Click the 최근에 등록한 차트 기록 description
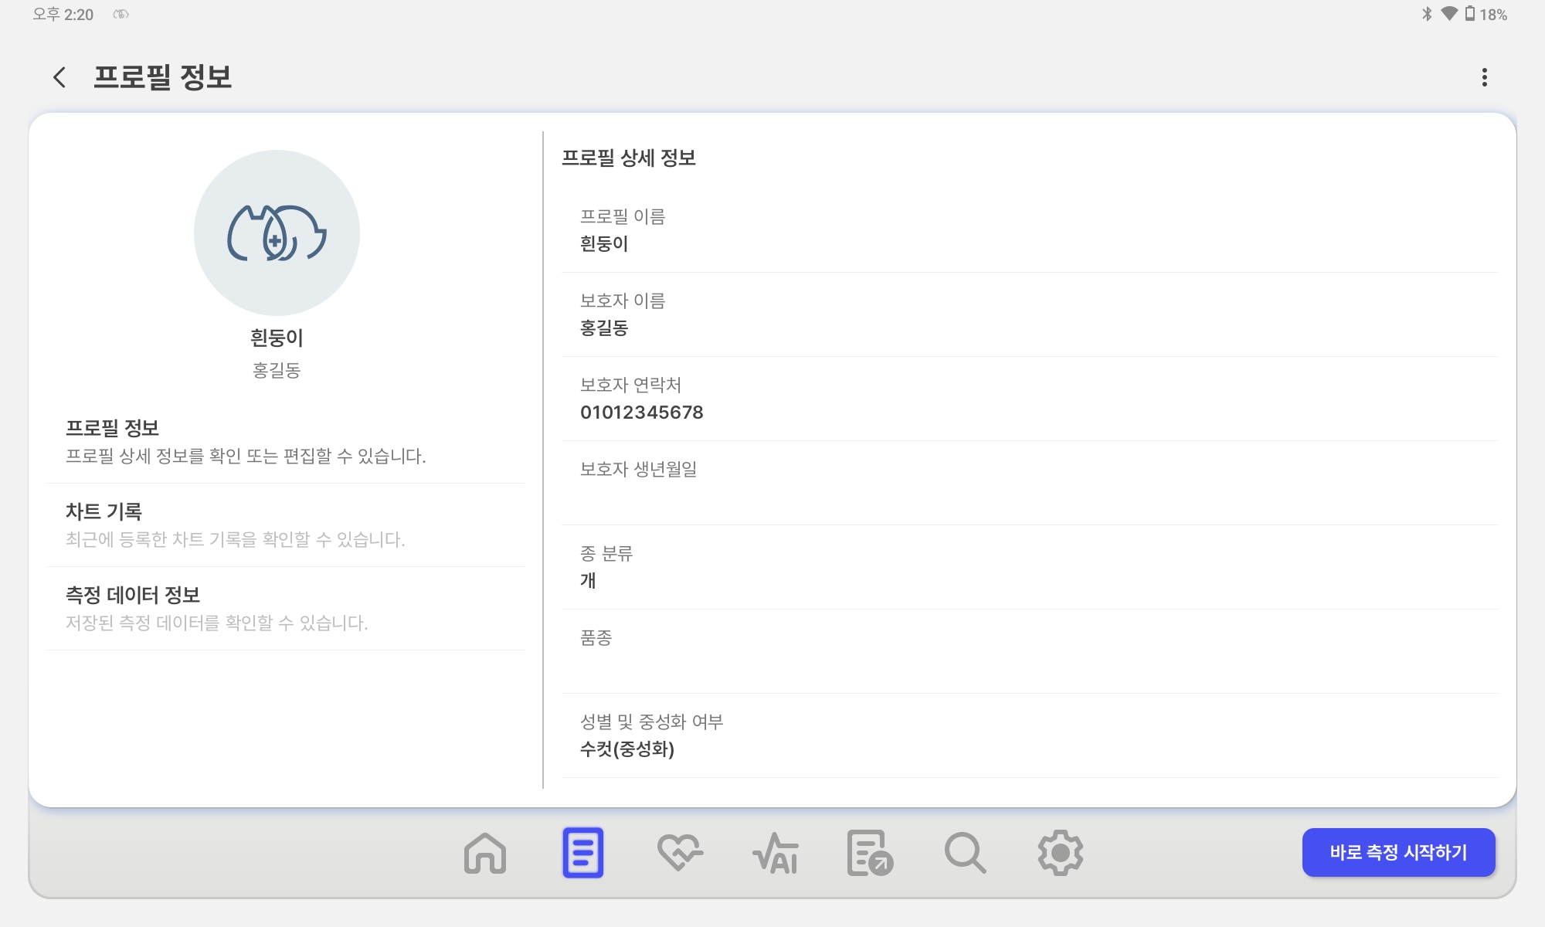1545x927 pixels. tap(235, 539)
